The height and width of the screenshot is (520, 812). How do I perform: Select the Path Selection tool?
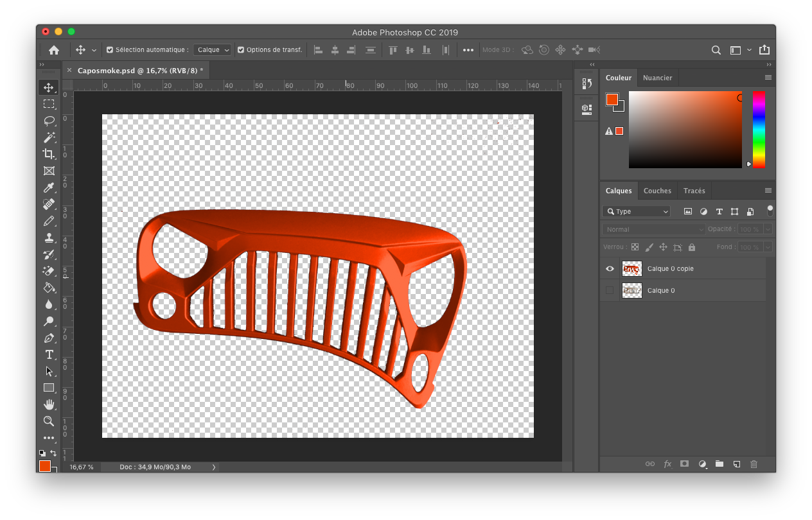tap(49, 371)
